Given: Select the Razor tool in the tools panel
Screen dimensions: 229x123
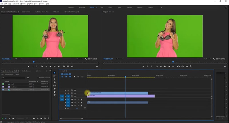Looking at the screenshot, I should (x=55, y=82).
